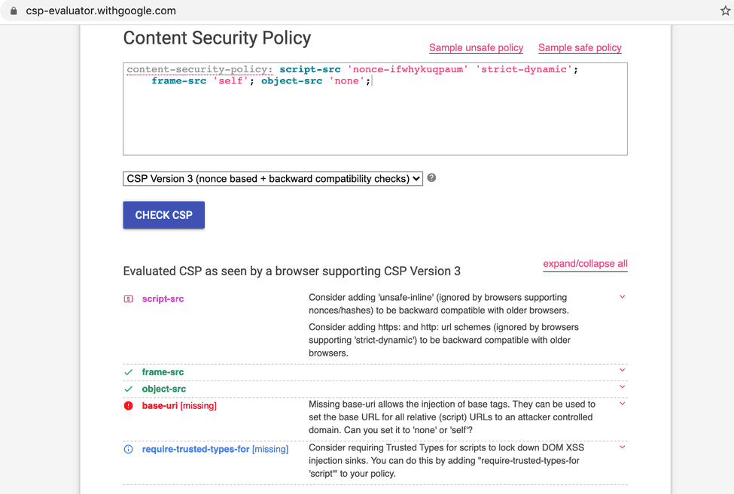734x494 pixels.
Task: Open the Sample unsafe policy link
Action: [476, 47]
